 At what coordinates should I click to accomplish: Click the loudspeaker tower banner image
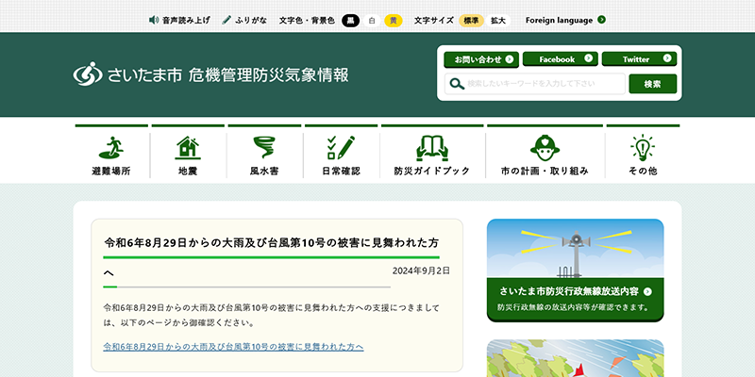(576, 248)
